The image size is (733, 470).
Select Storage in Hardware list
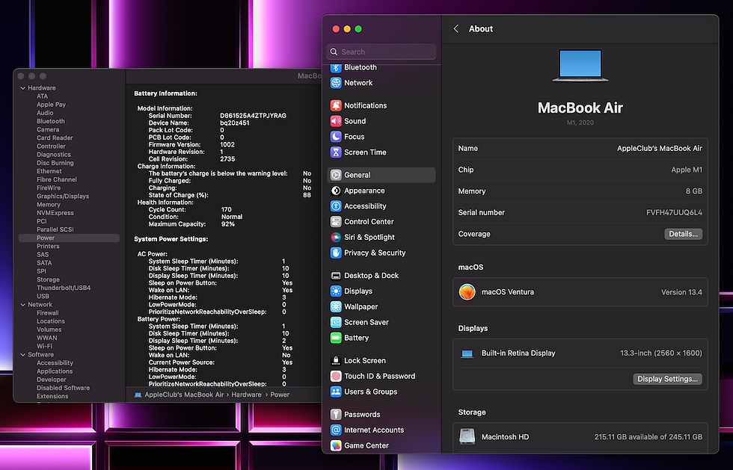(48, 279)
